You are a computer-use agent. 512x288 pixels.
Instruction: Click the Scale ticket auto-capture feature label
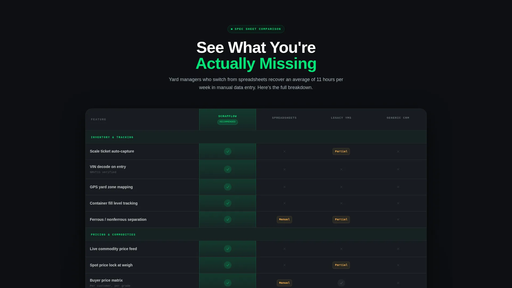pos(112,151)
